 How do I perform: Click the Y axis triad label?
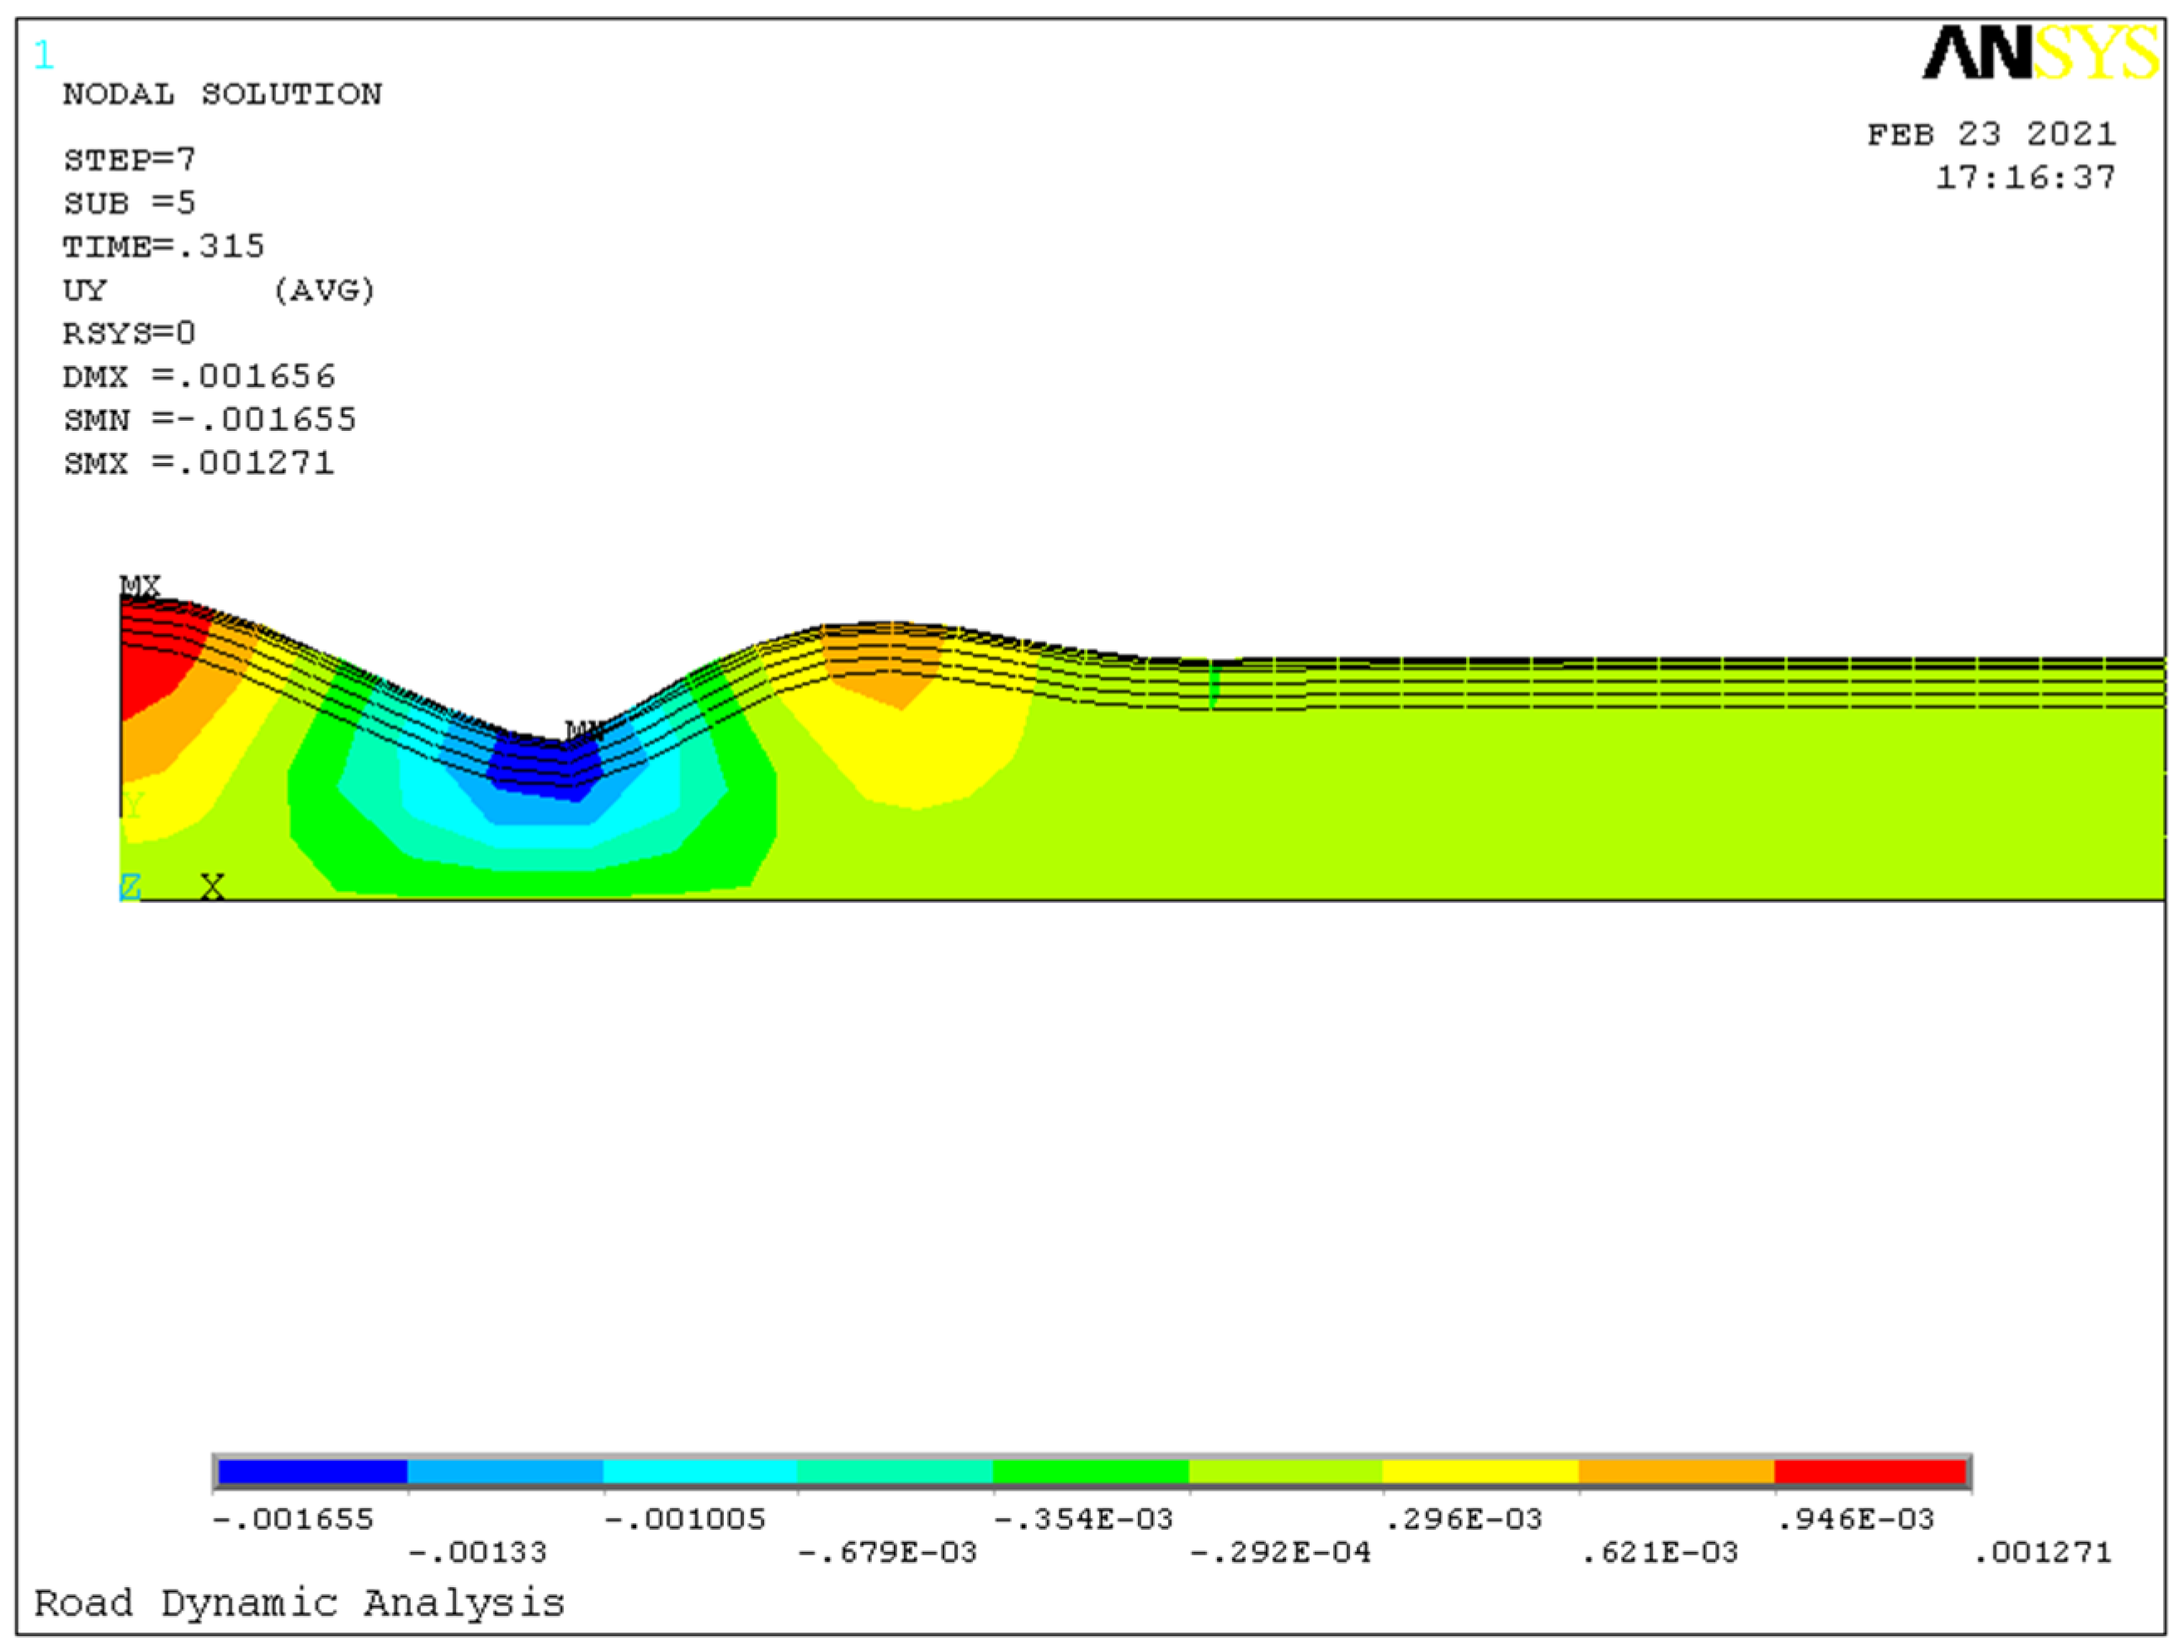coord(133,806)
